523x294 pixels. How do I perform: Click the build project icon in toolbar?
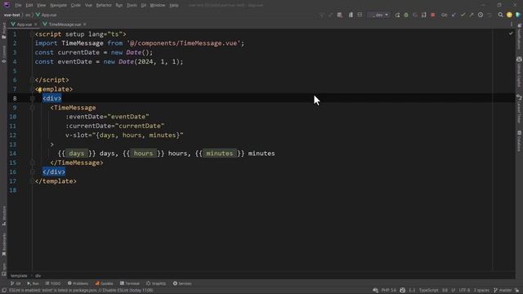pos(340,15)
